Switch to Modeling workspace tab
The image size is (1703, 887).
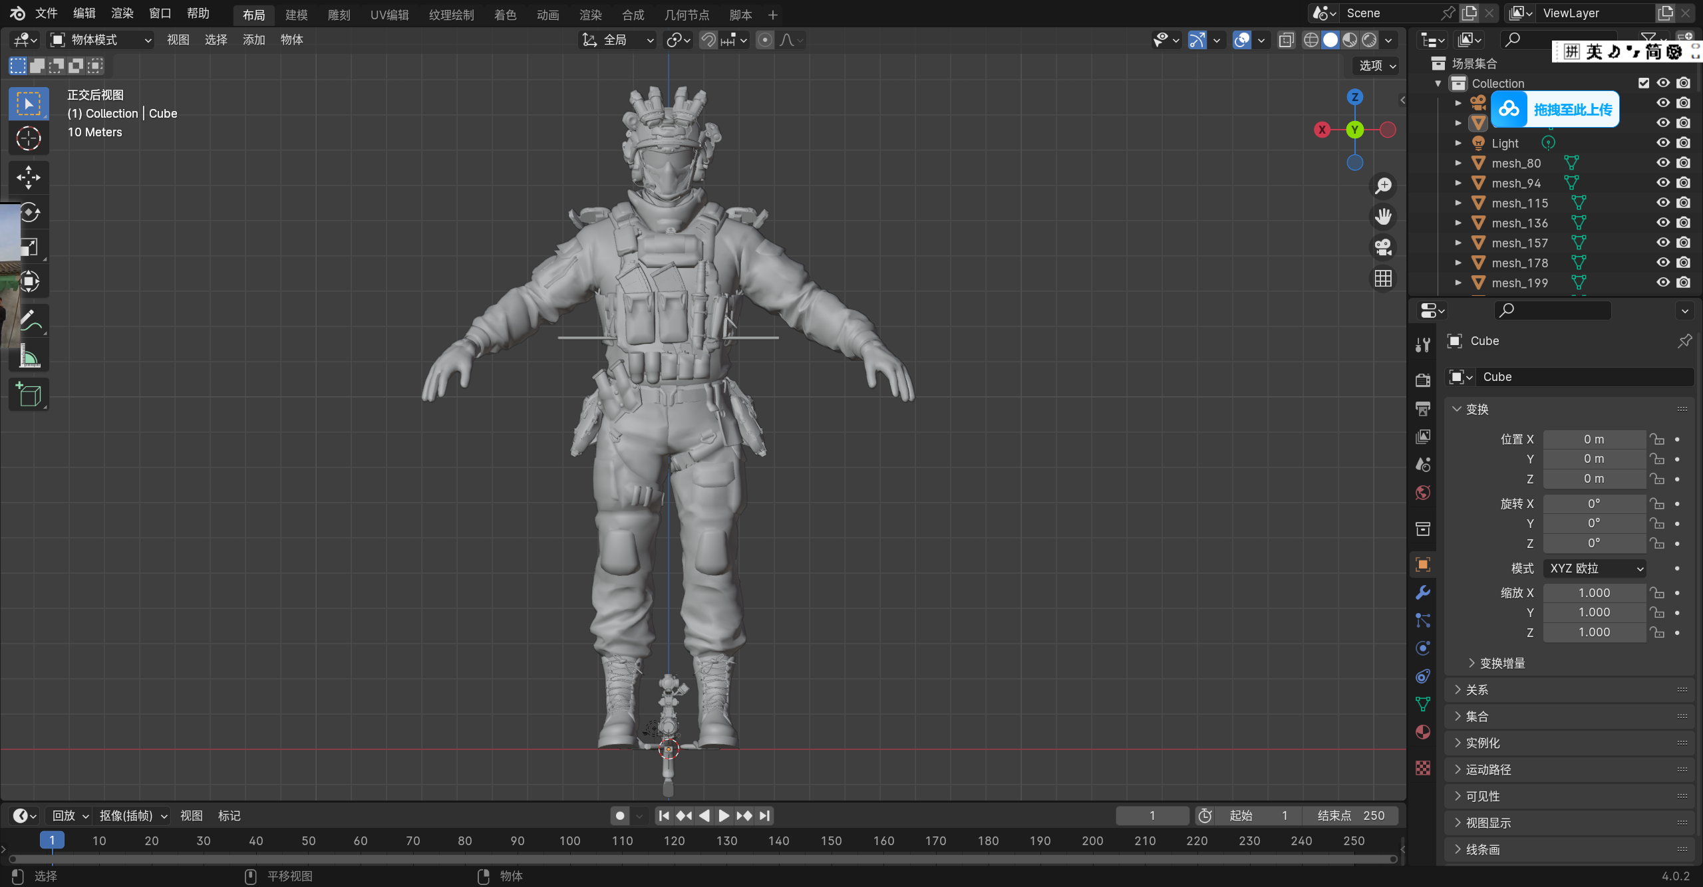coord(297,15)
